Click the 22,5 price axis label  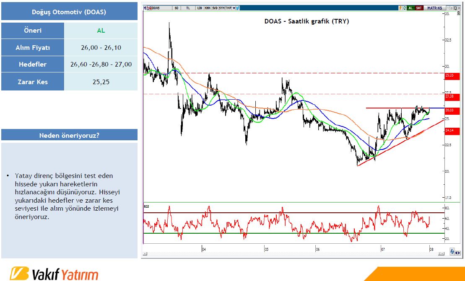tap(448, 145)
